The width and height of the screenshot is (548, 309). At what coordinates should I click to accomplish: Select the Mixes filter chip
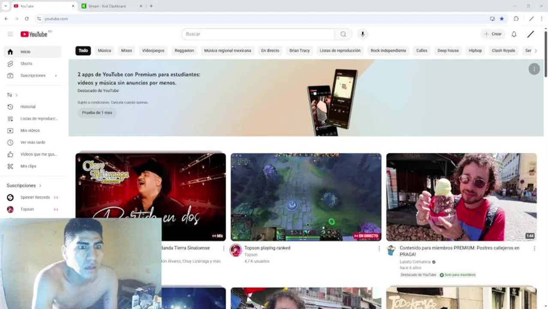click(126, 51)
